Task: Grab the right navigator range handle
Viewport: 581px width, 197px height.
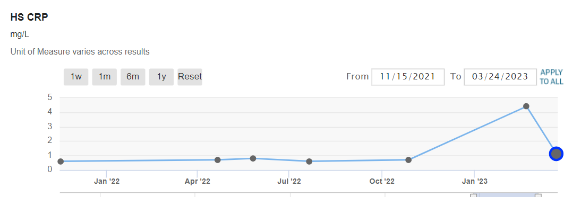Action: (x=539, y=195)
